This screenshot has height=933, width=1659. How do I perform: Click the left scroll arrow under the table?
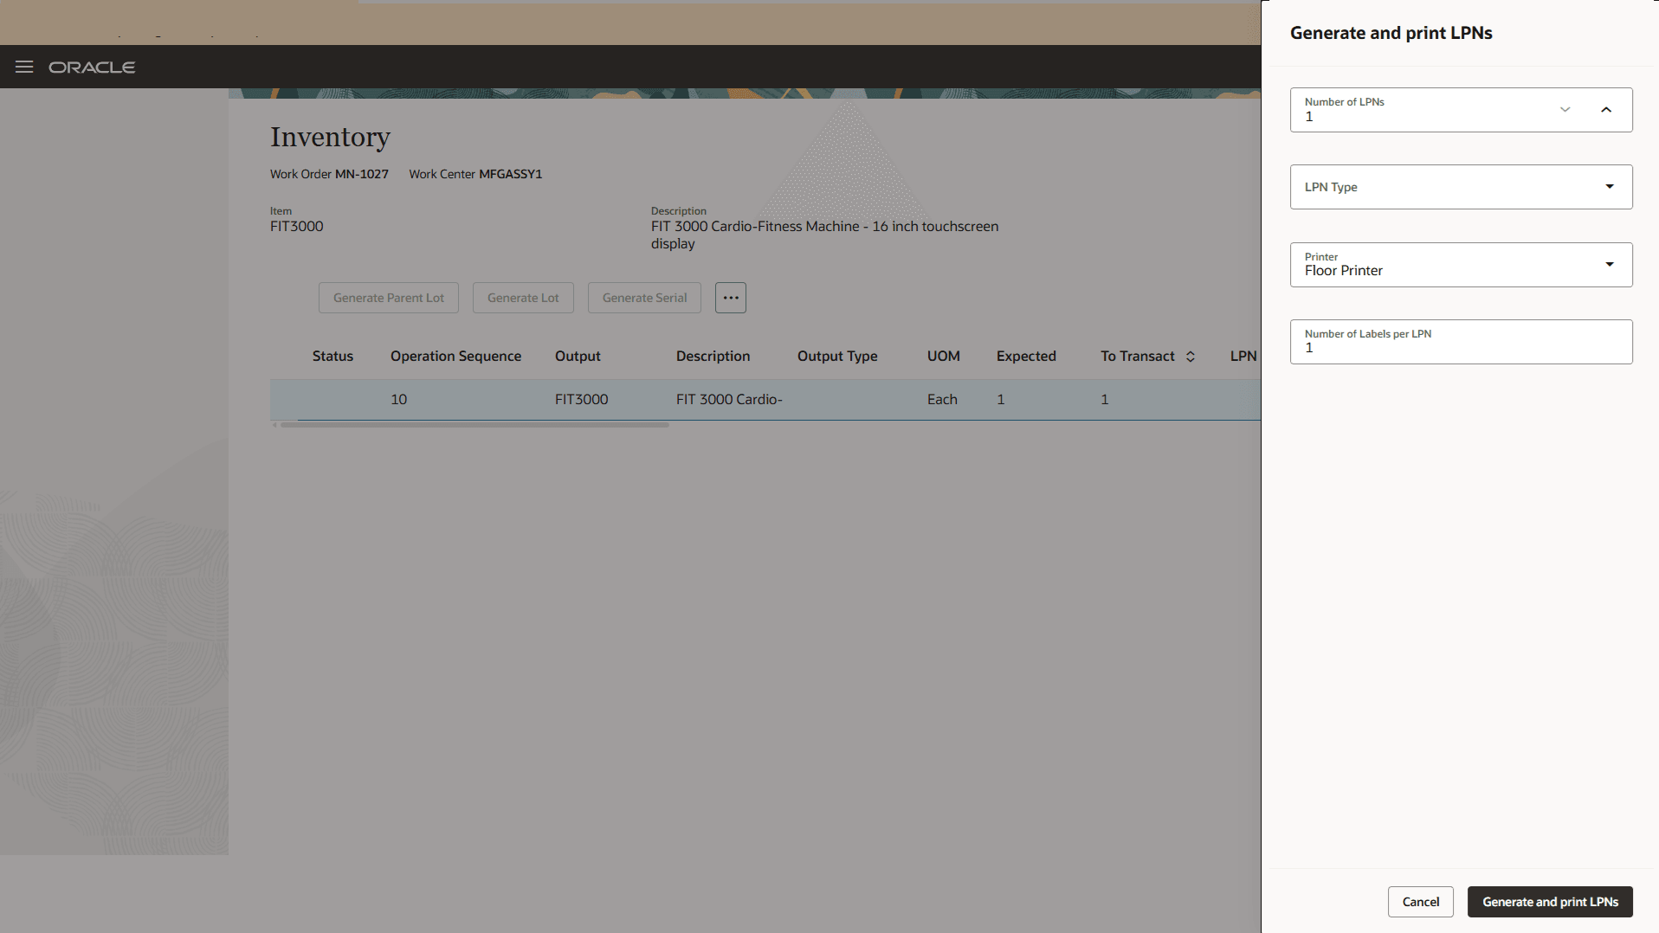tap(274, 425)
